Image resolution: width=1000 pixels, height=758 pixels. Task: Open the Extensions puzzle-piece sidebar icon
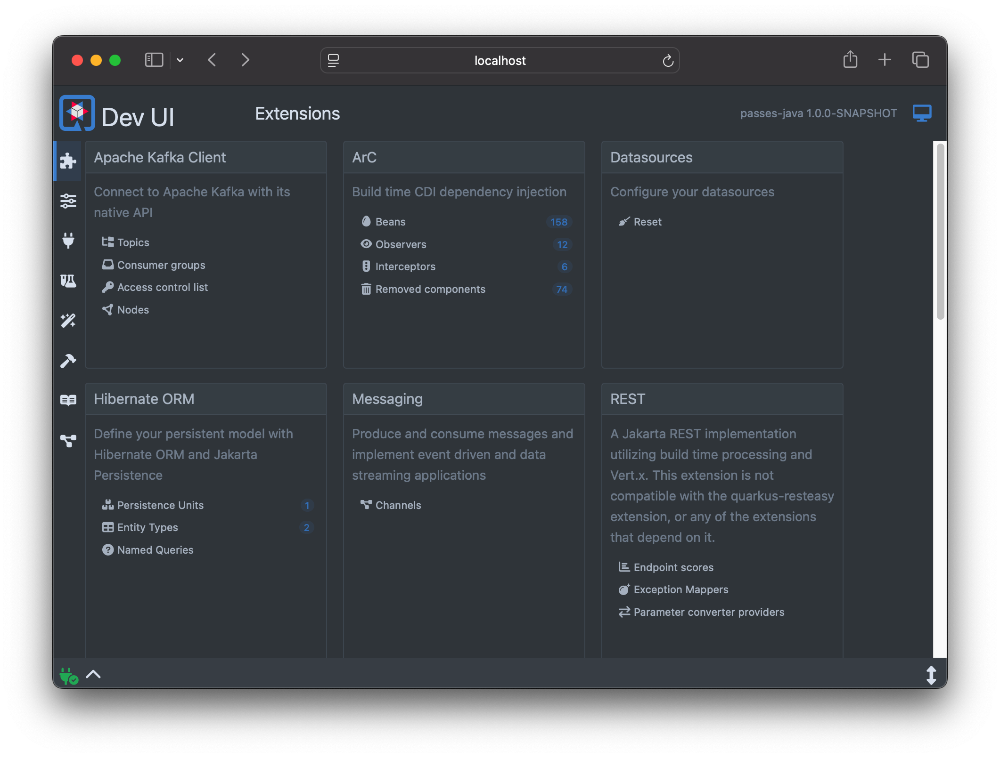click(x=68, y=161)
